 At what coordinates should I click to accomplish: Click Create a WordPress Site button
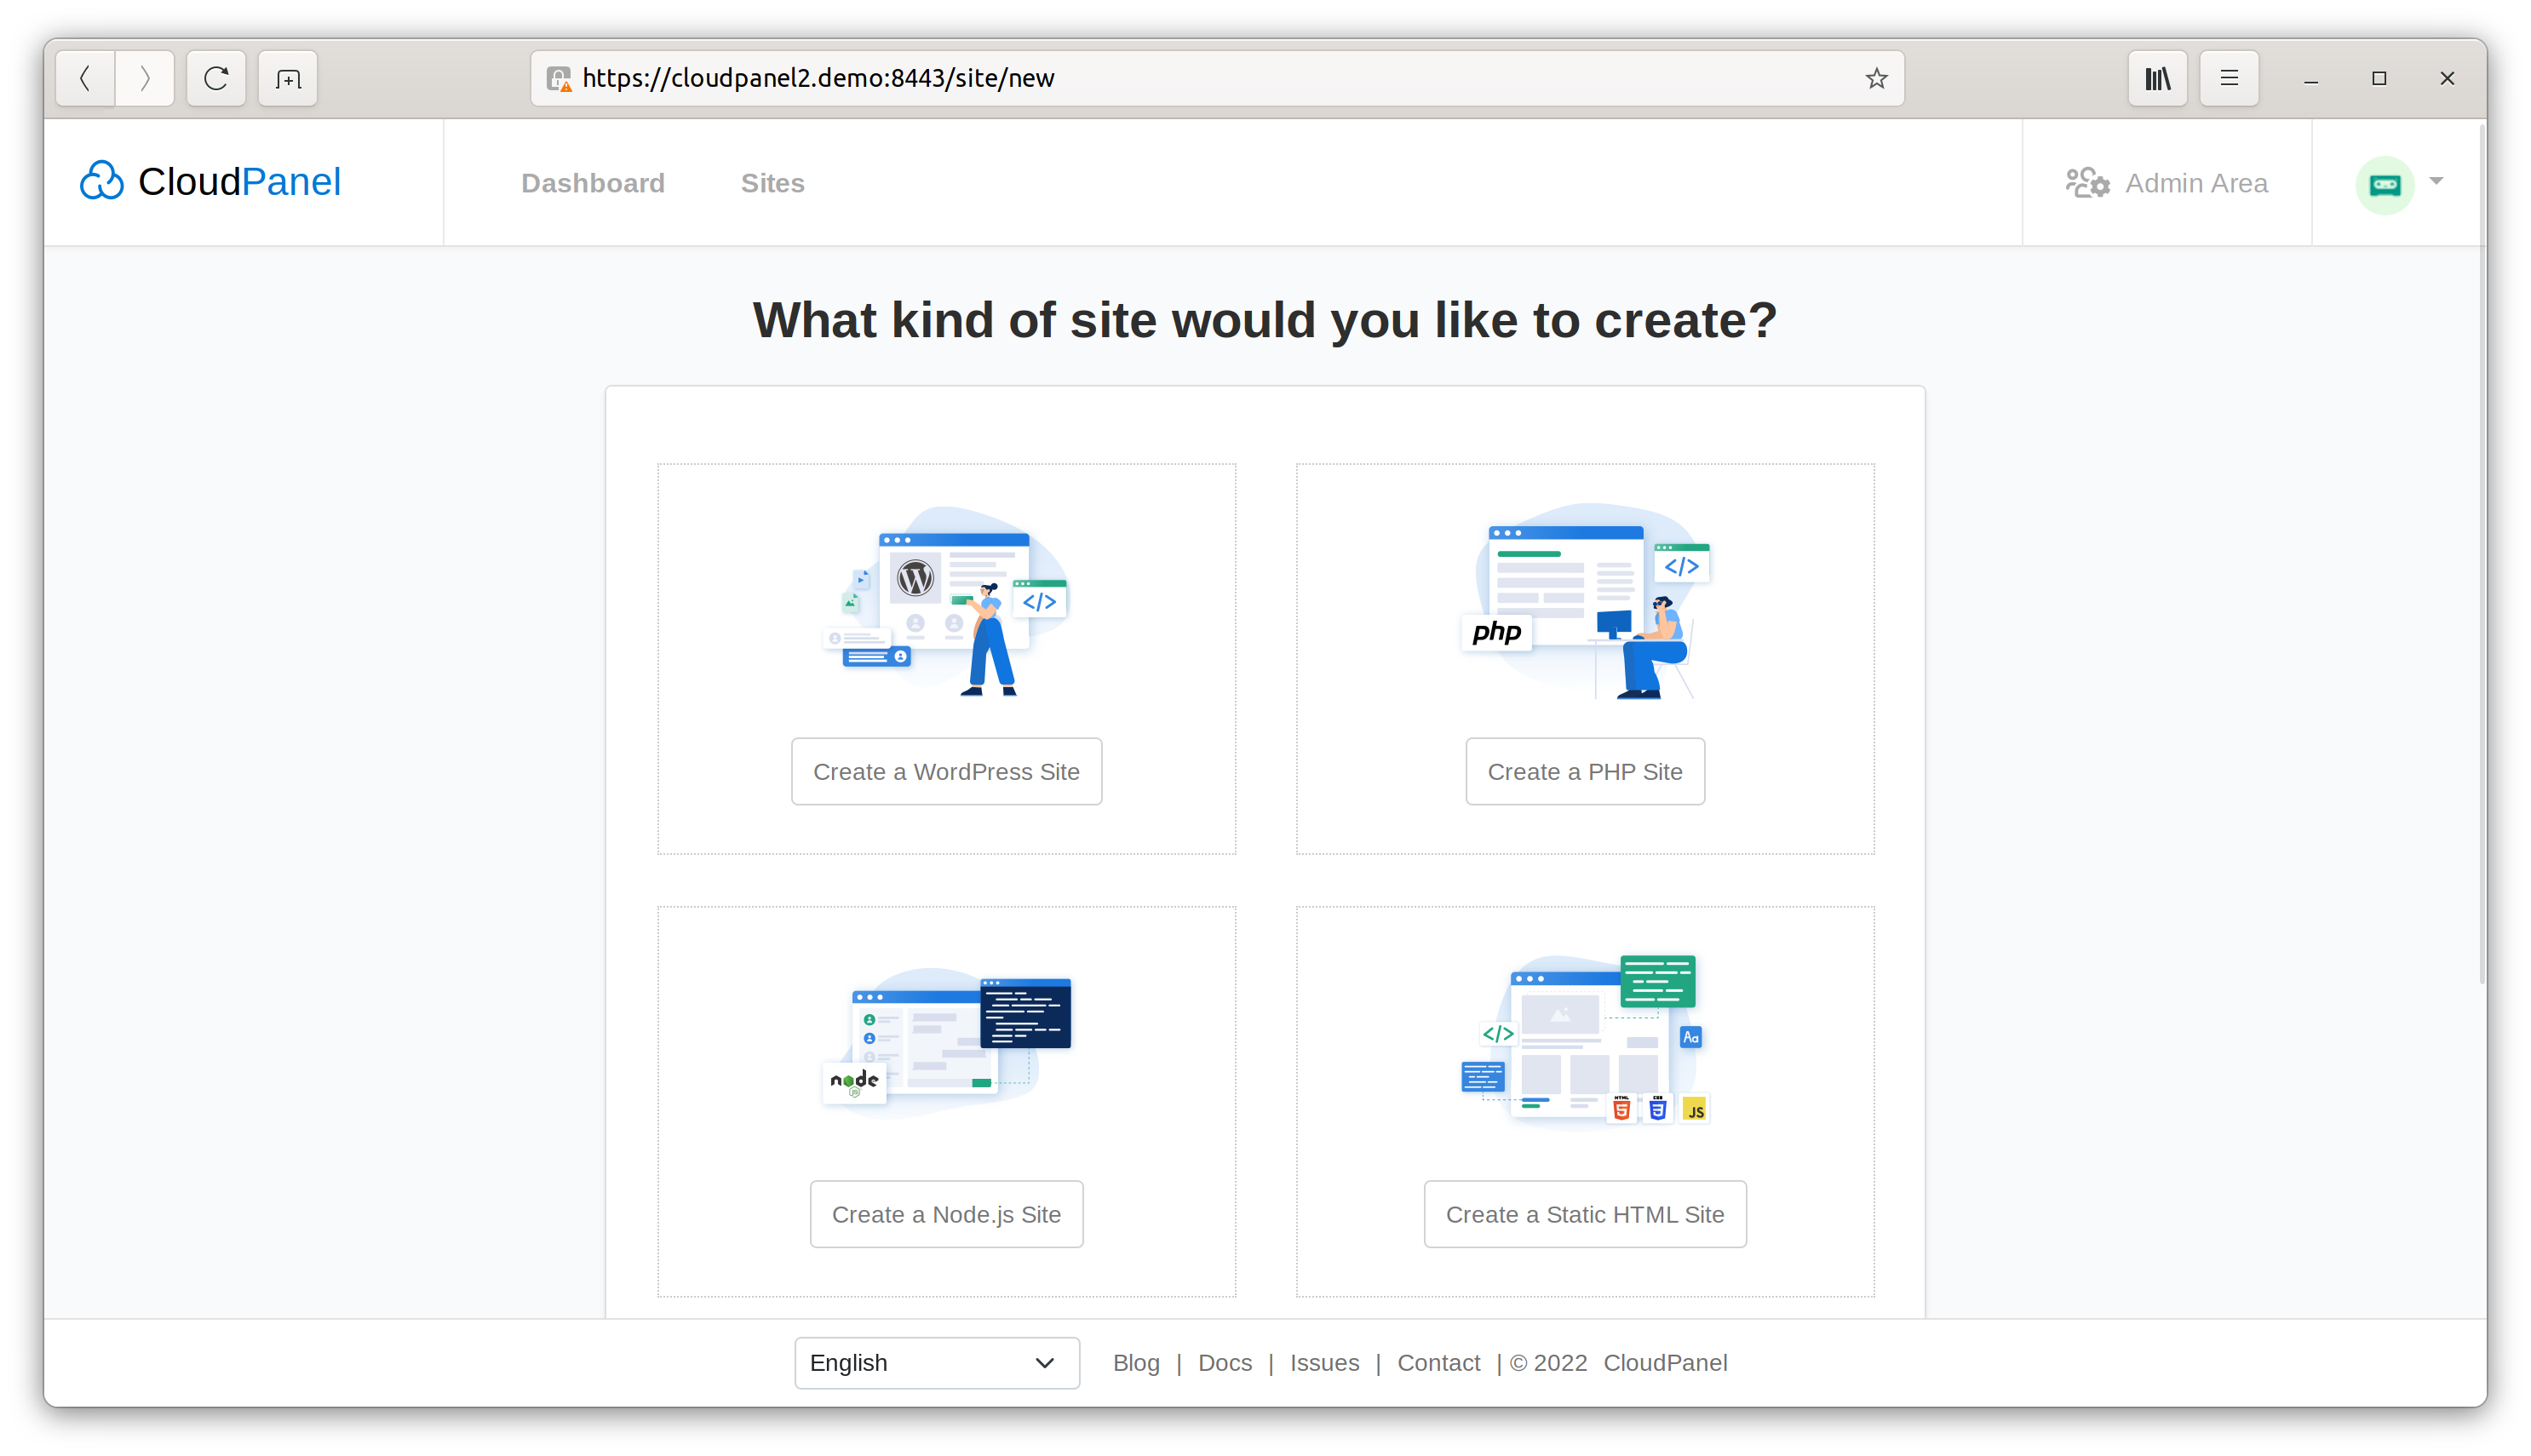946,771
